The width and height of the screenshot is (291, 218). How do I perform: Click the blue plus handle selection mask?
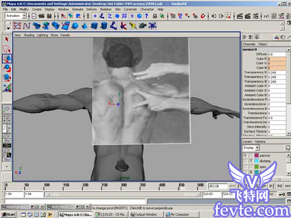click(95, 16)
